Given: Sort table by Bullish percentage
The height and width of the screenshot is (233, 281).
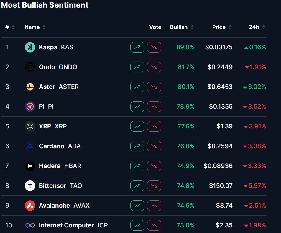Looking at the screenshot, I should click(182, 27).
